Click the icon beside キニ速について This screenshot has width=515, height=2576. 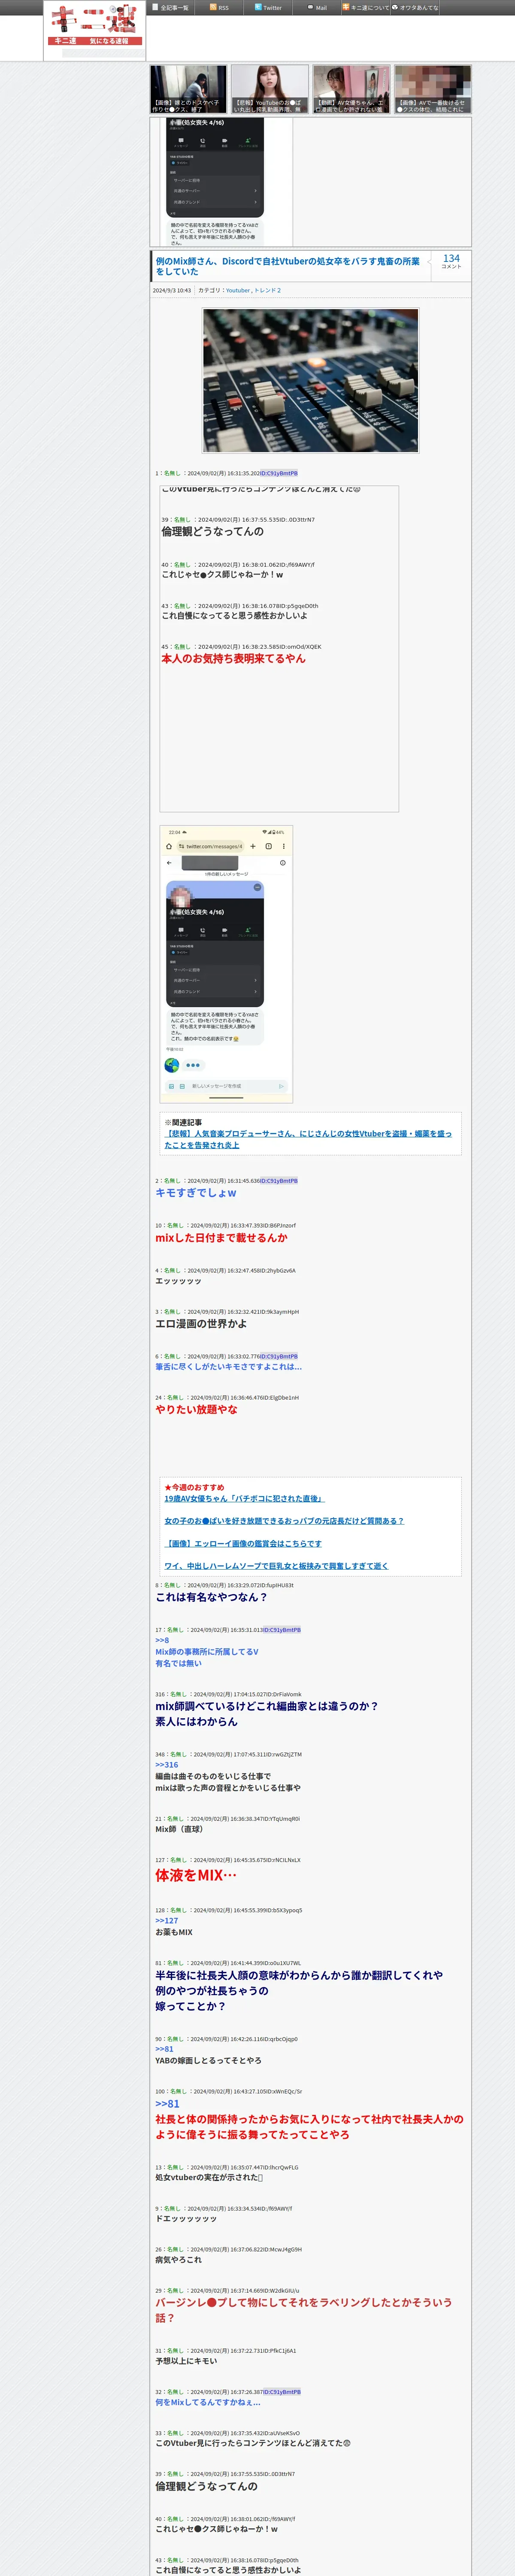(x=346, y=7)
